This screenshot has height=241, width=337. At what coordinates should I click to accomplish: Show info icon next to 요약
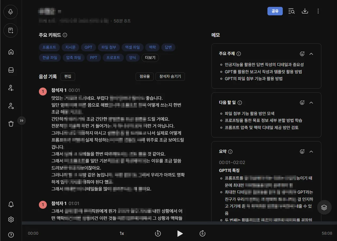click(x=230, y=152)
